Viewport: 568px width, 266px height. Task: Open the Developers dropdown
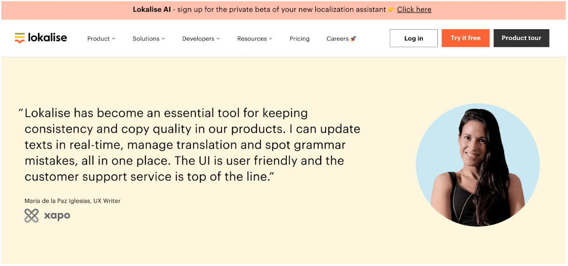click(201, 39)
